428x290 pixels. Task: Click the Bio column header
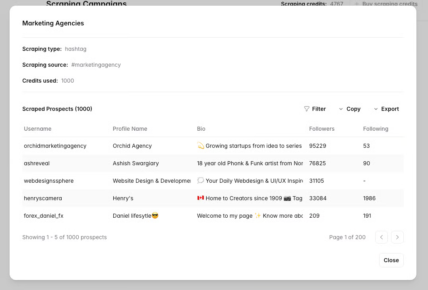(201, 129)
